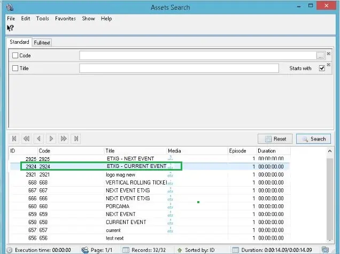Open the Favorites menu
Image resolution: width=340 pixels, height=254 pixels.
[x=65, y=18]
